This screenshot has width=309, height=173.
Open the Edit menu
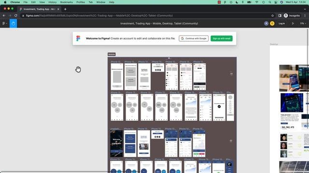point(33,2)
